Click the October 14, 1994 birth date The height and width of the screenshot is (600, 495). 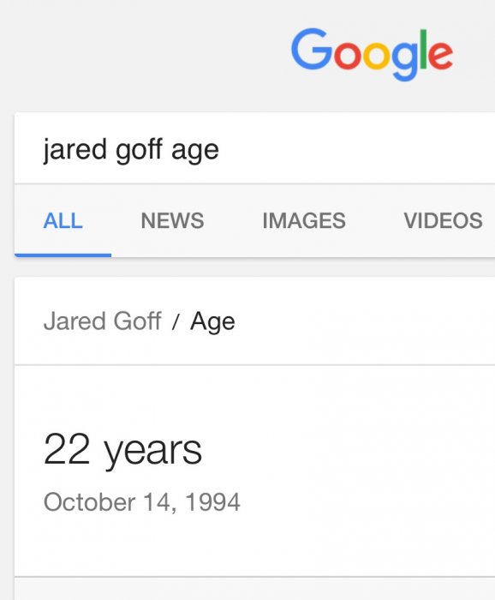142,501
